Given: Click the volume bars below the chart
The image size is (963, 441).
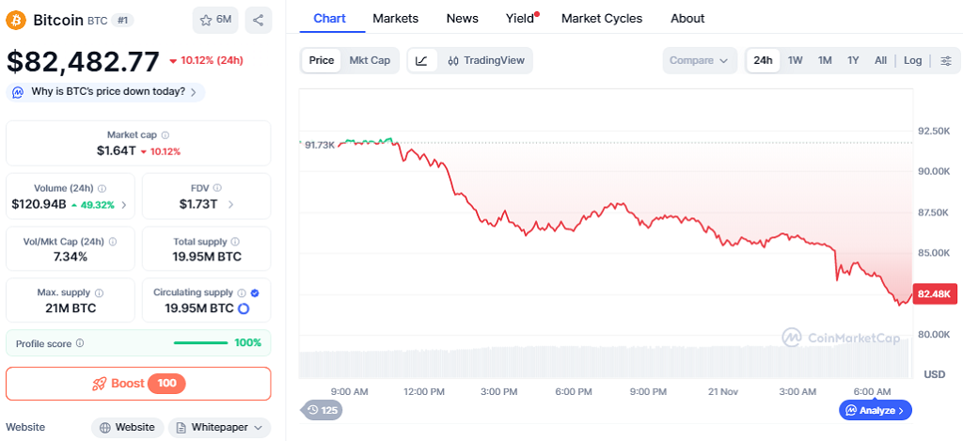Looking at the screenshot, I should tap(604, 362).
